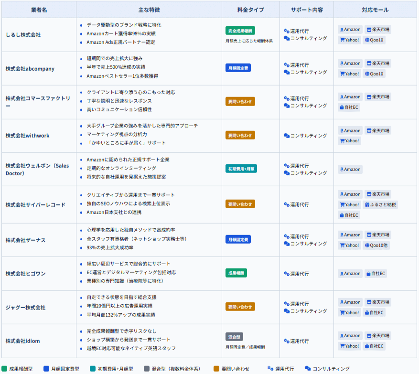Click the Qoo10 tag in abcompany row
The height and width of the screenshot is (374, 419).
(374, 74)
